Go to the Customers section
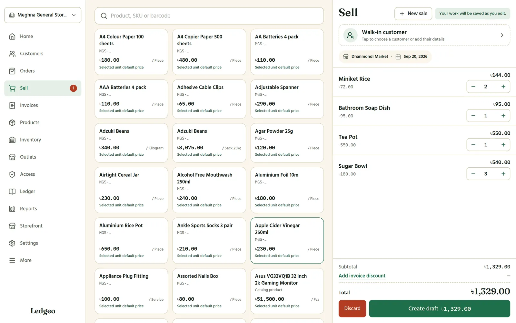516x323 pixels. coord(43,54)
